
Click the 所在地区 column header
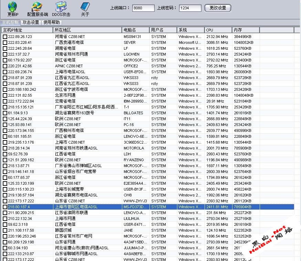tap(87, 30)
